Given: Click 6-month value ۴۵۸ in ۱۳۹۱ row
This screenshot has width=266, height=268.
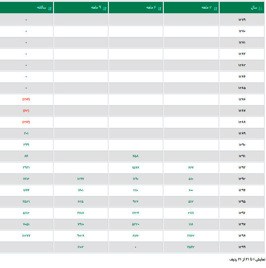Looking at the screenshot, I should 136,156.
